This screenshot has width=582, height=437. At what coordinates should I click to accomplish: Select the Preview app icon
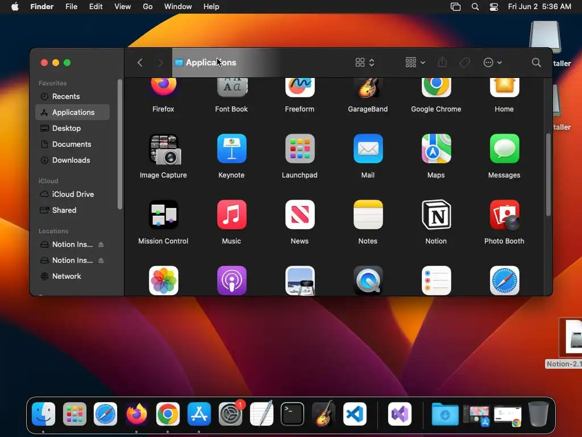click(x=300, y=281)
